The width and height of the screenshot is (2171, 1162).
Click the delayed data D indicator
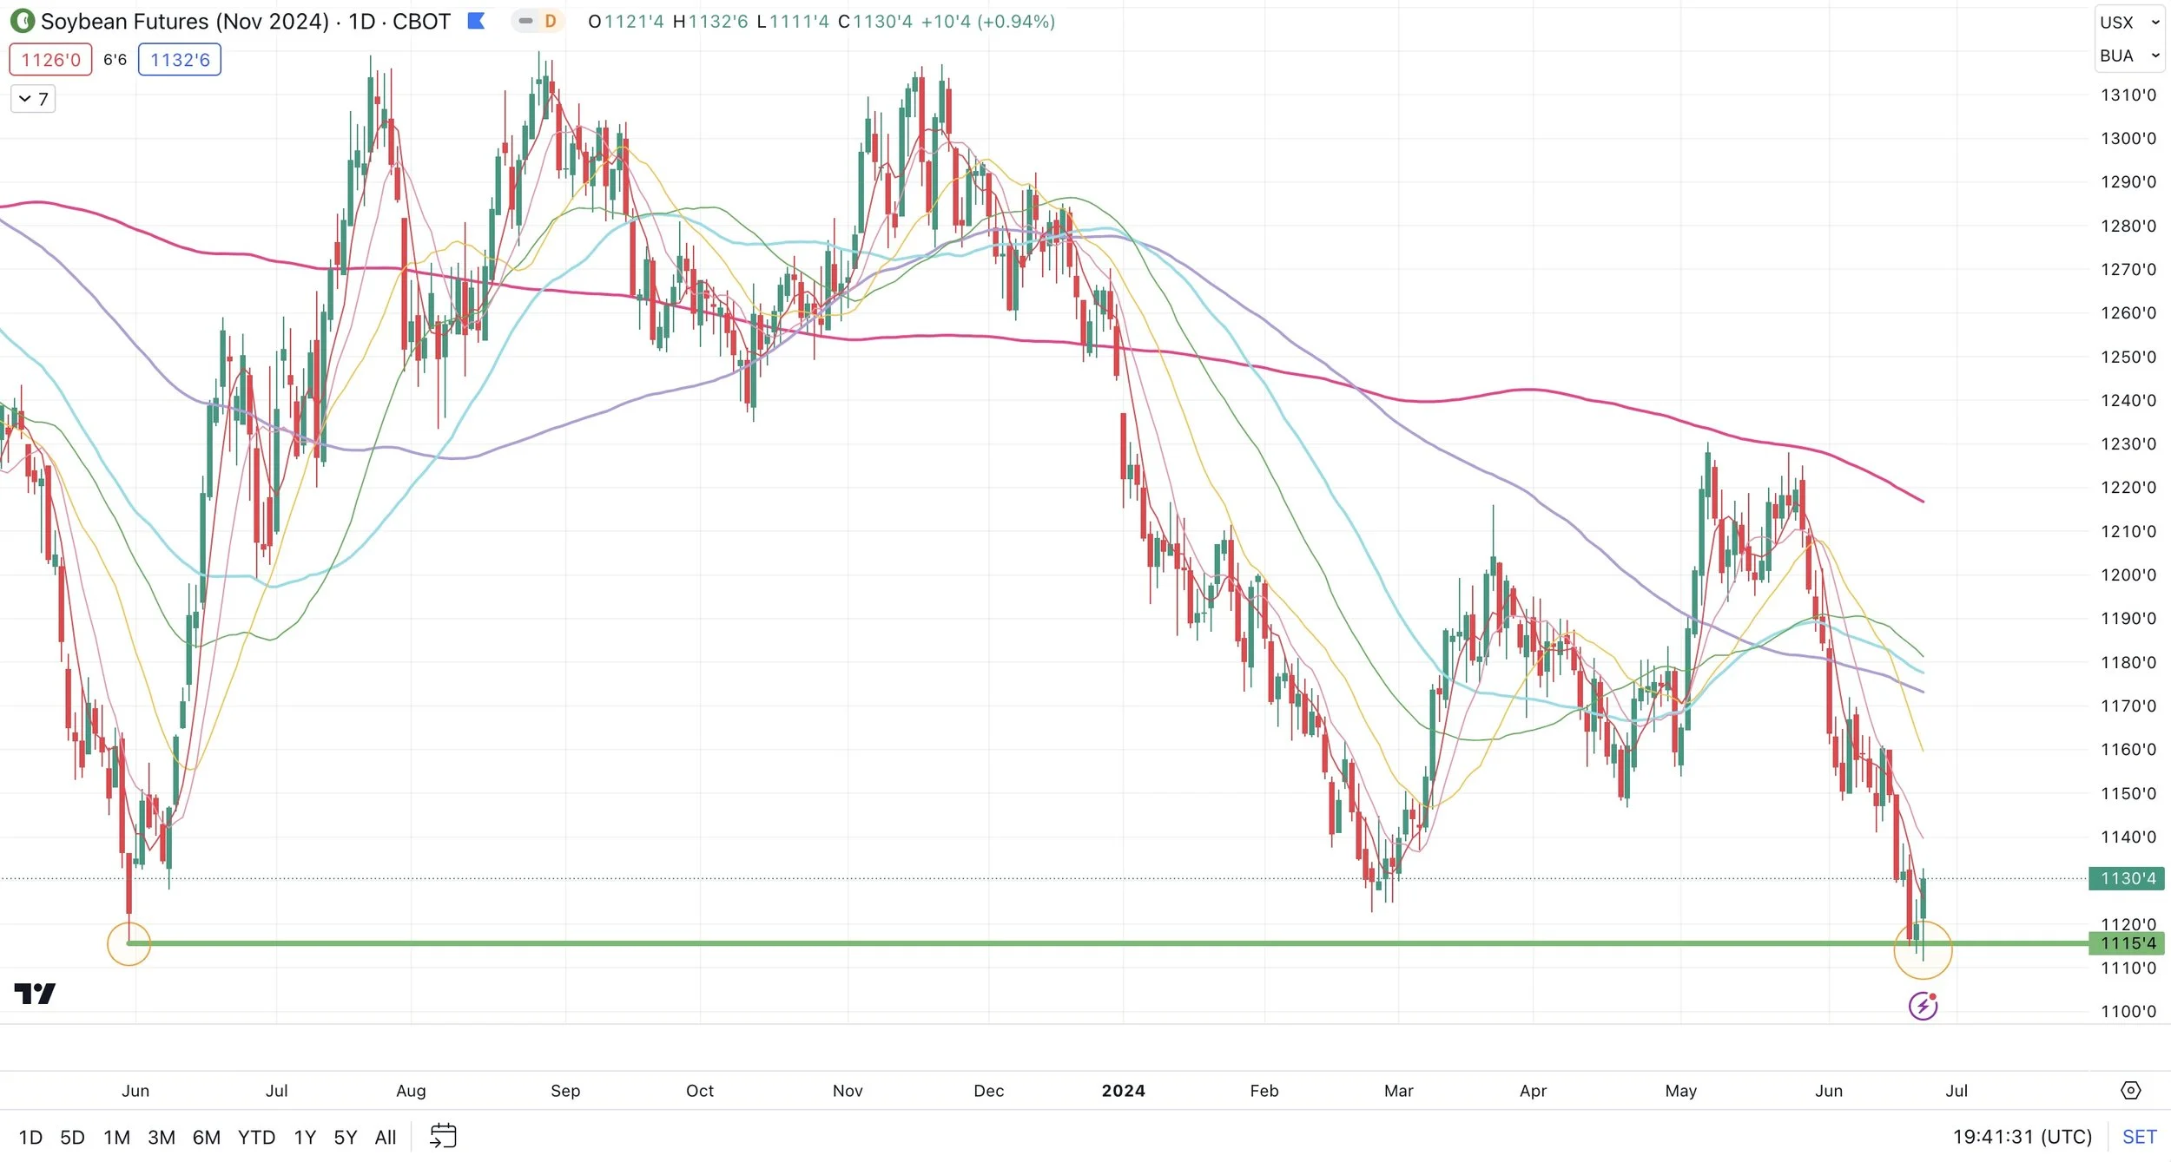[x=550, y=21]
